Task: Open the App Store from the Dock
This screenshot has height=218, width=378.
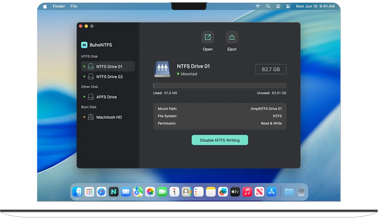Action: [x=271, y=192]
